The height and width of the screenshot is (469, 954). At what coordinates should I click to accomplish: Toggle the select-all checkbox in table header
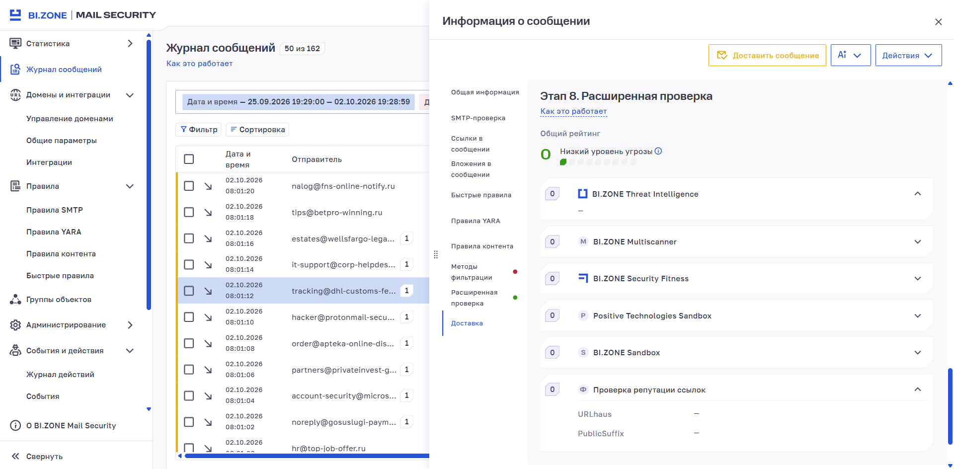coord(189,159)
